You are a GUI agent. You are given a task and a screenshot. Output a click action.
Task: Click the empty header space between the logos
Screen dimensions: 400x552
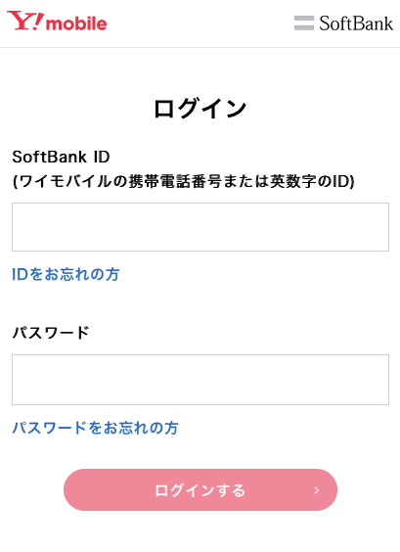coord(200,23)
